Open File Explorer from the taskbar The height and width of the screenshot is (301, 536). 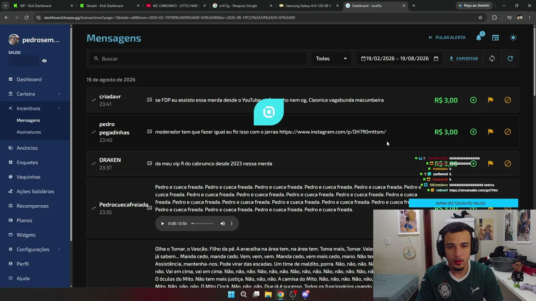click(268, 294)
